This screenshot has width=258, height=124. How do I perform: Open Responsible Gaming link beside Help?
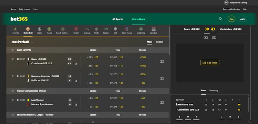[x=231, y=9]
